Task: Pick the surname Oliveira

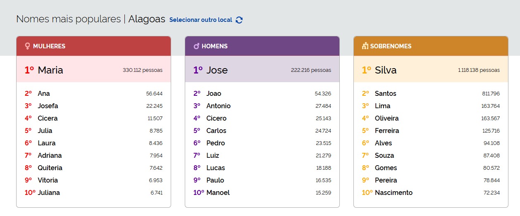Action: click(386, 119)
